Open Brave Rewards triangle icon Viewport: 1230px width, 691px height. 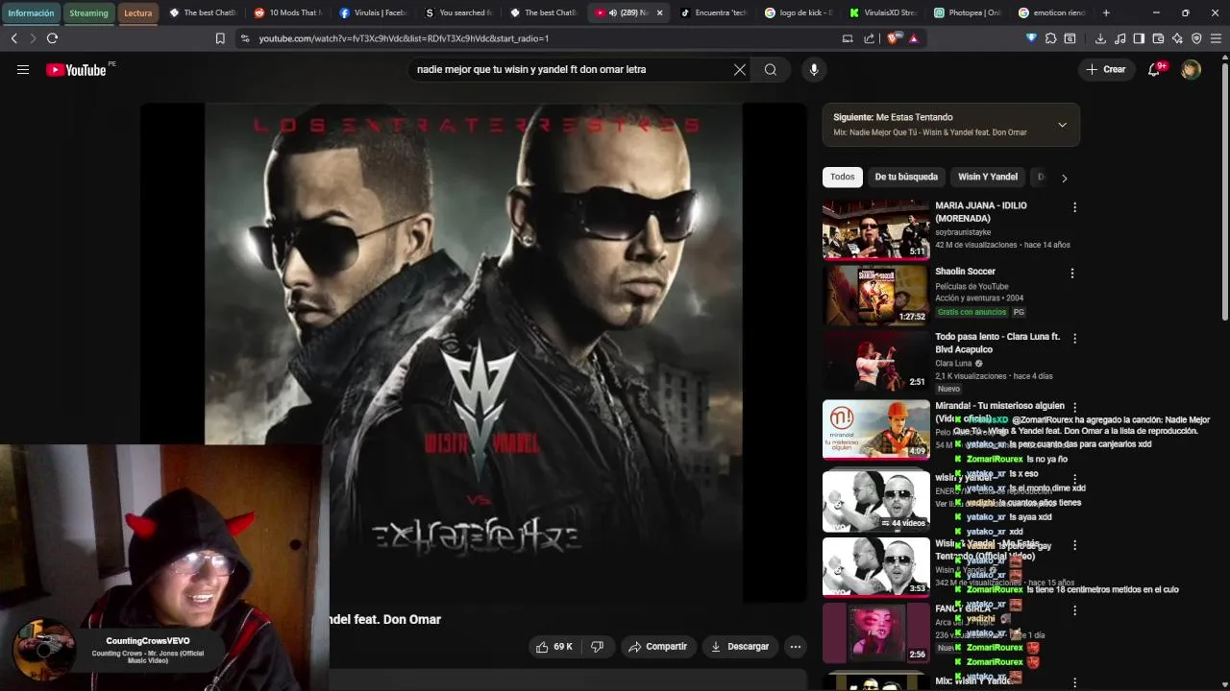tap(913, 38)
